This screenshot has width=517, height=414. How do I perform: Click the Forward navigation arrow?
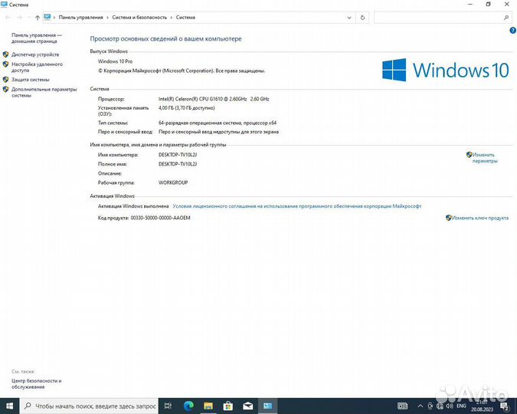(20, 18)
